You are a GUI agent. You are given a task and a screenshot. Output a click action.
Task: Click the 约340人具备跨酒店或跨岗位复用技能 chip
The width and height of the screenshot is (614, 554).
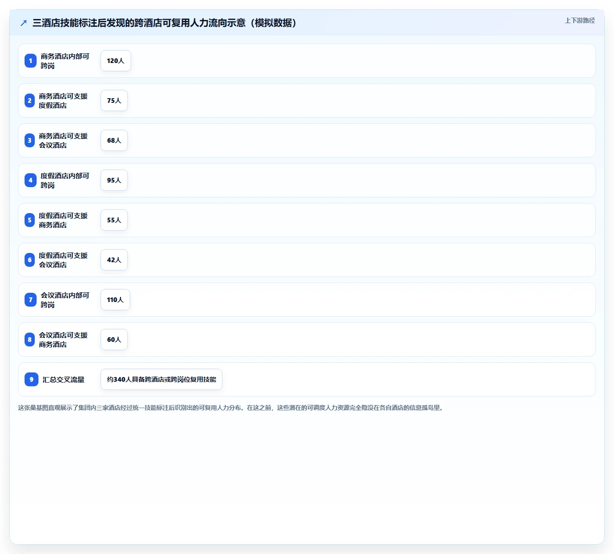[161, 379]
